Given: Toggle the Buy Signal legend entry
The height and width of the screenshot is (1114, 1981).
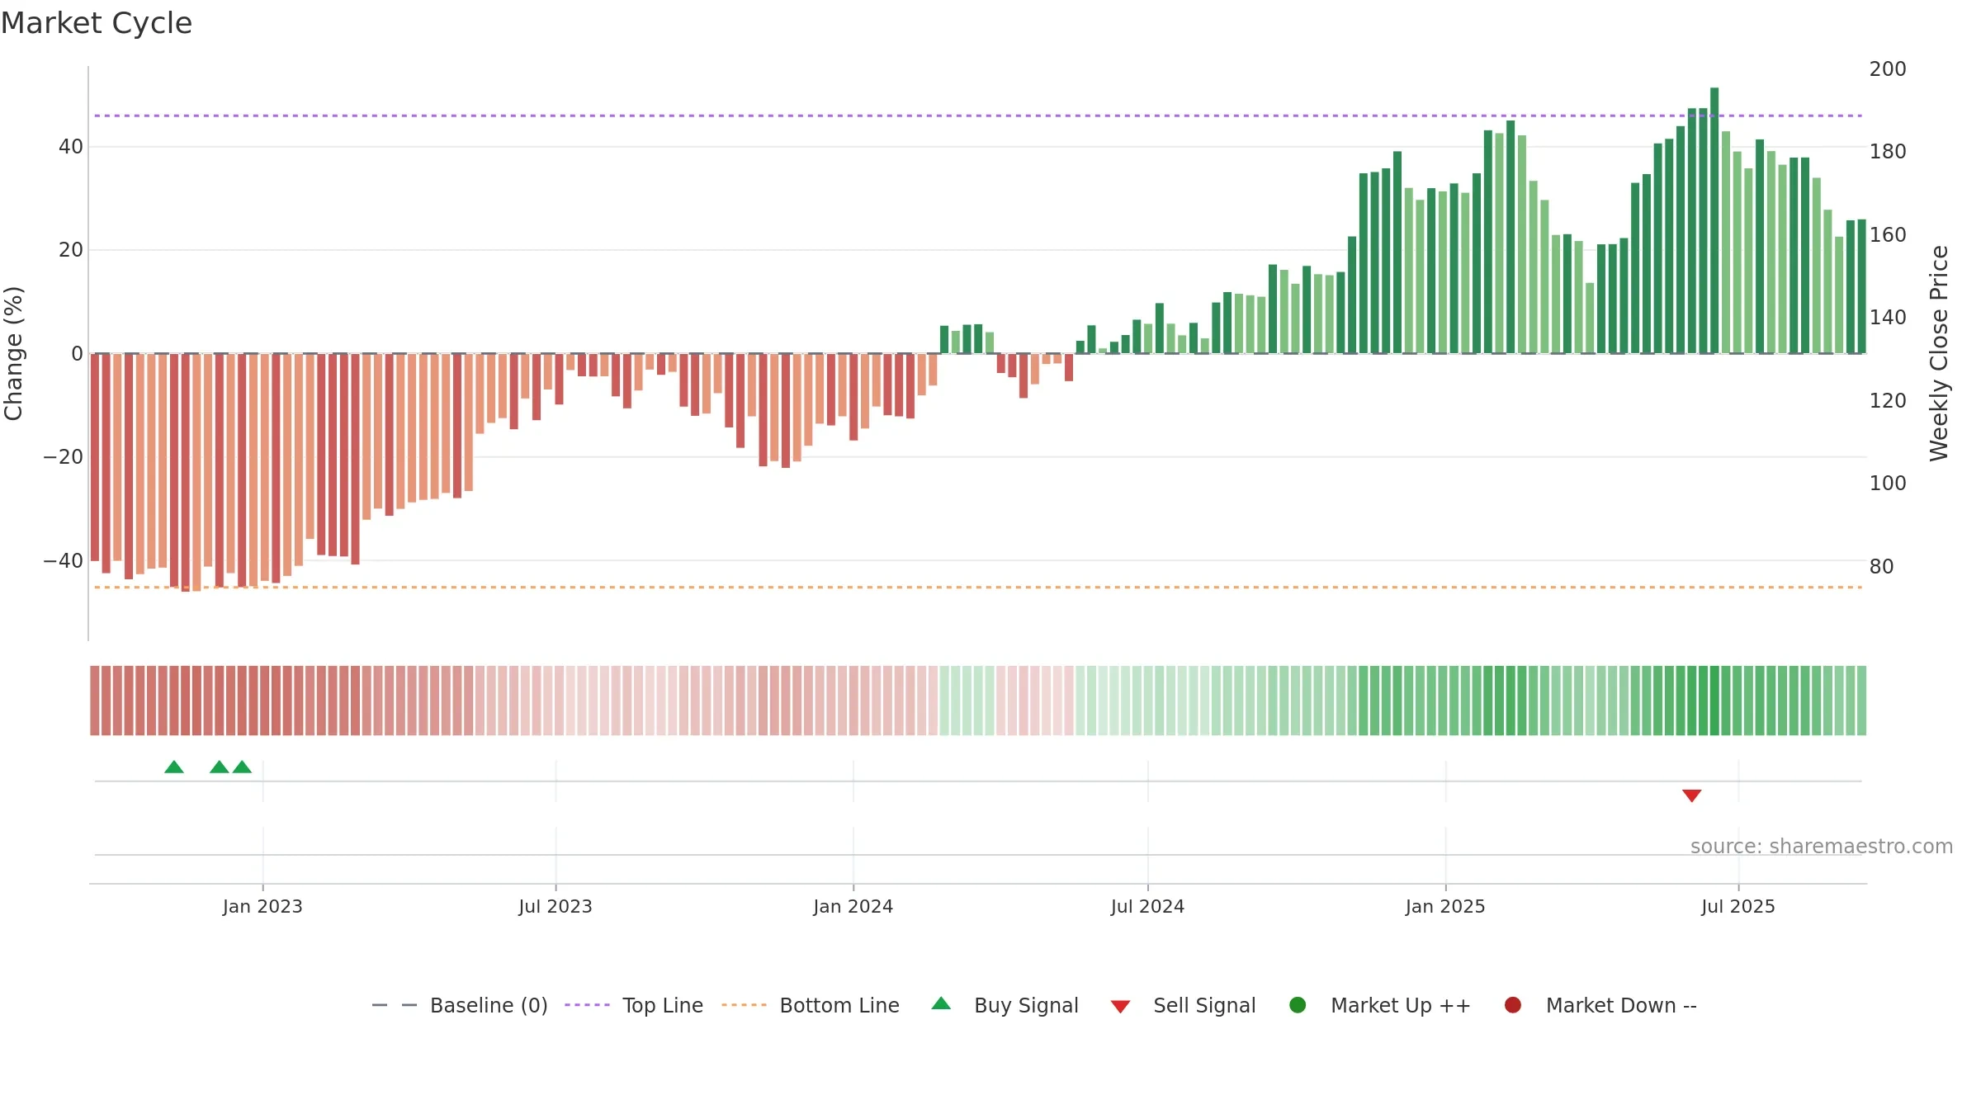Looking at the screenshot, I should point(1005,1005).
